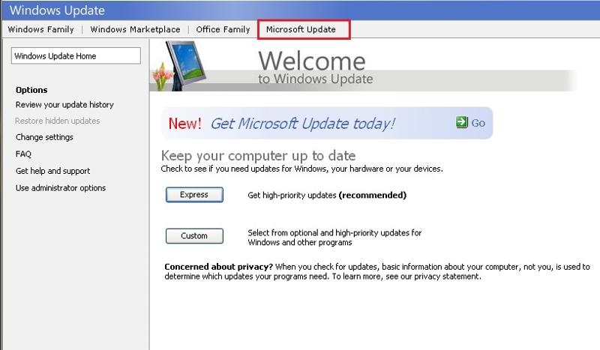The image size is (600, 350).
Task: Click the green Go arrow icon
Action: coord(462,122)
